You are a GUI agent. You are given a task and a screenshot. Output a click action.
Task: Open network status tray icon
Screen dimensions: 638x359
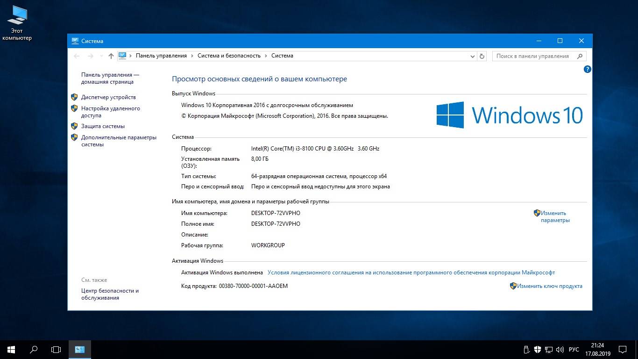[549, 350]
